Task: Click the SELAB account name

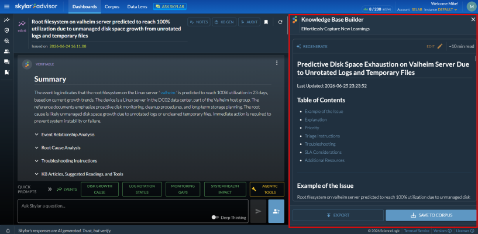Action: tap(417, 10)
